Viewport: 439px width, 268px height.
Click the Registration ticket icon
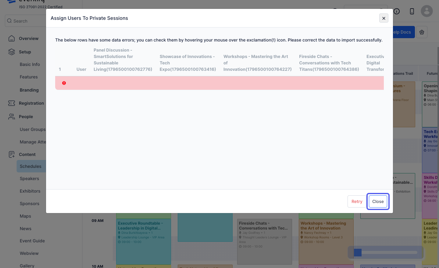click(12, 103)
